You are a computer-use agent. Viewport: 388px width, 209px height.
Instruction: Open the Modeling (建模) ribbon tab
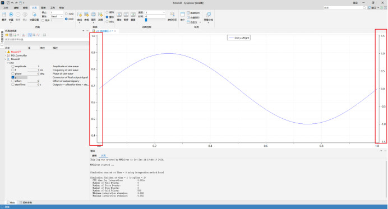16,8
